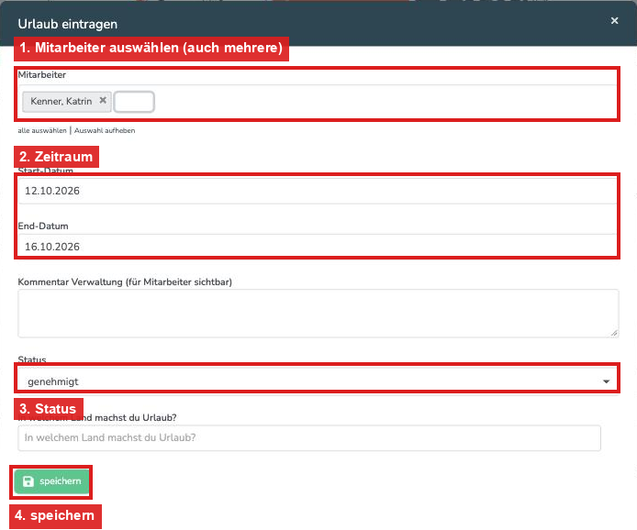Close the Urlaub eintragen dialog
637x530 pixels.
point(614,20)
